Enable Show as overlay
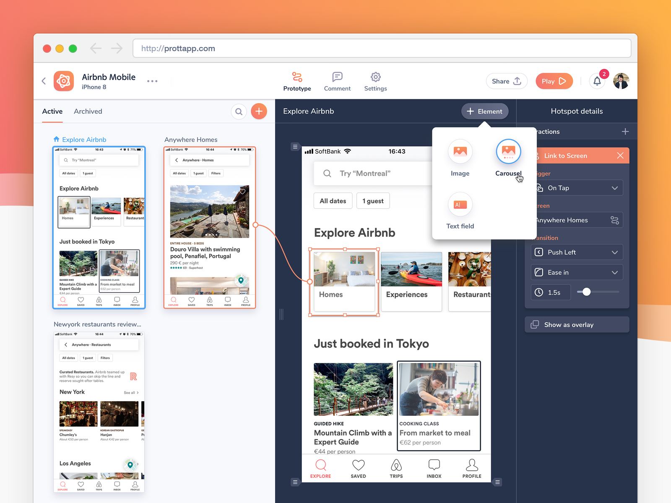This screenshot has width=671, height=503. click(x=577, y=324)
